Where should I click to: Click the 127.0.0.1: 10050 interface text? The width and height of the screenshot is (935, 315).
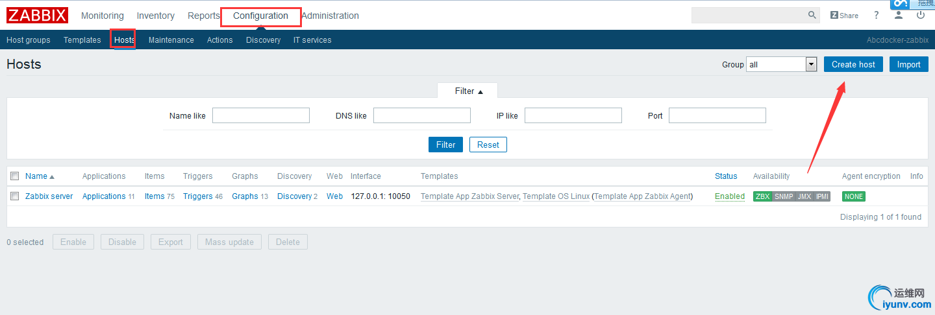click(380, 196)
